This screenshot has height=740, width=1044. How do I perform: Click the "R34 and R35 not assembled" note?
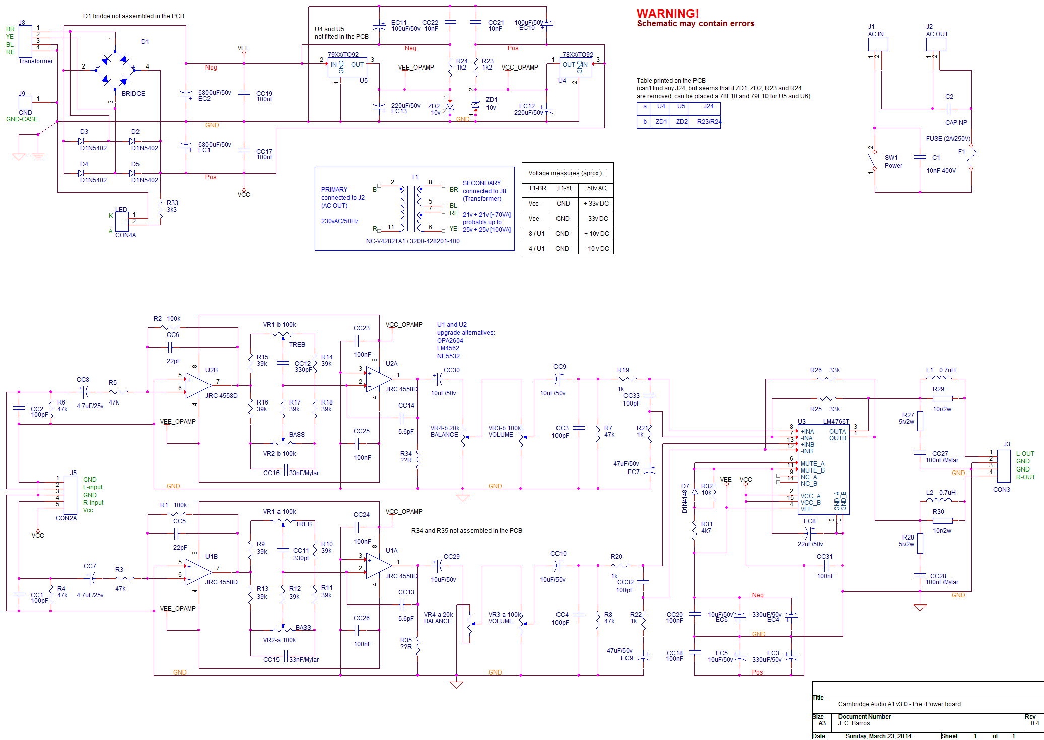click(x=466, y=530)
